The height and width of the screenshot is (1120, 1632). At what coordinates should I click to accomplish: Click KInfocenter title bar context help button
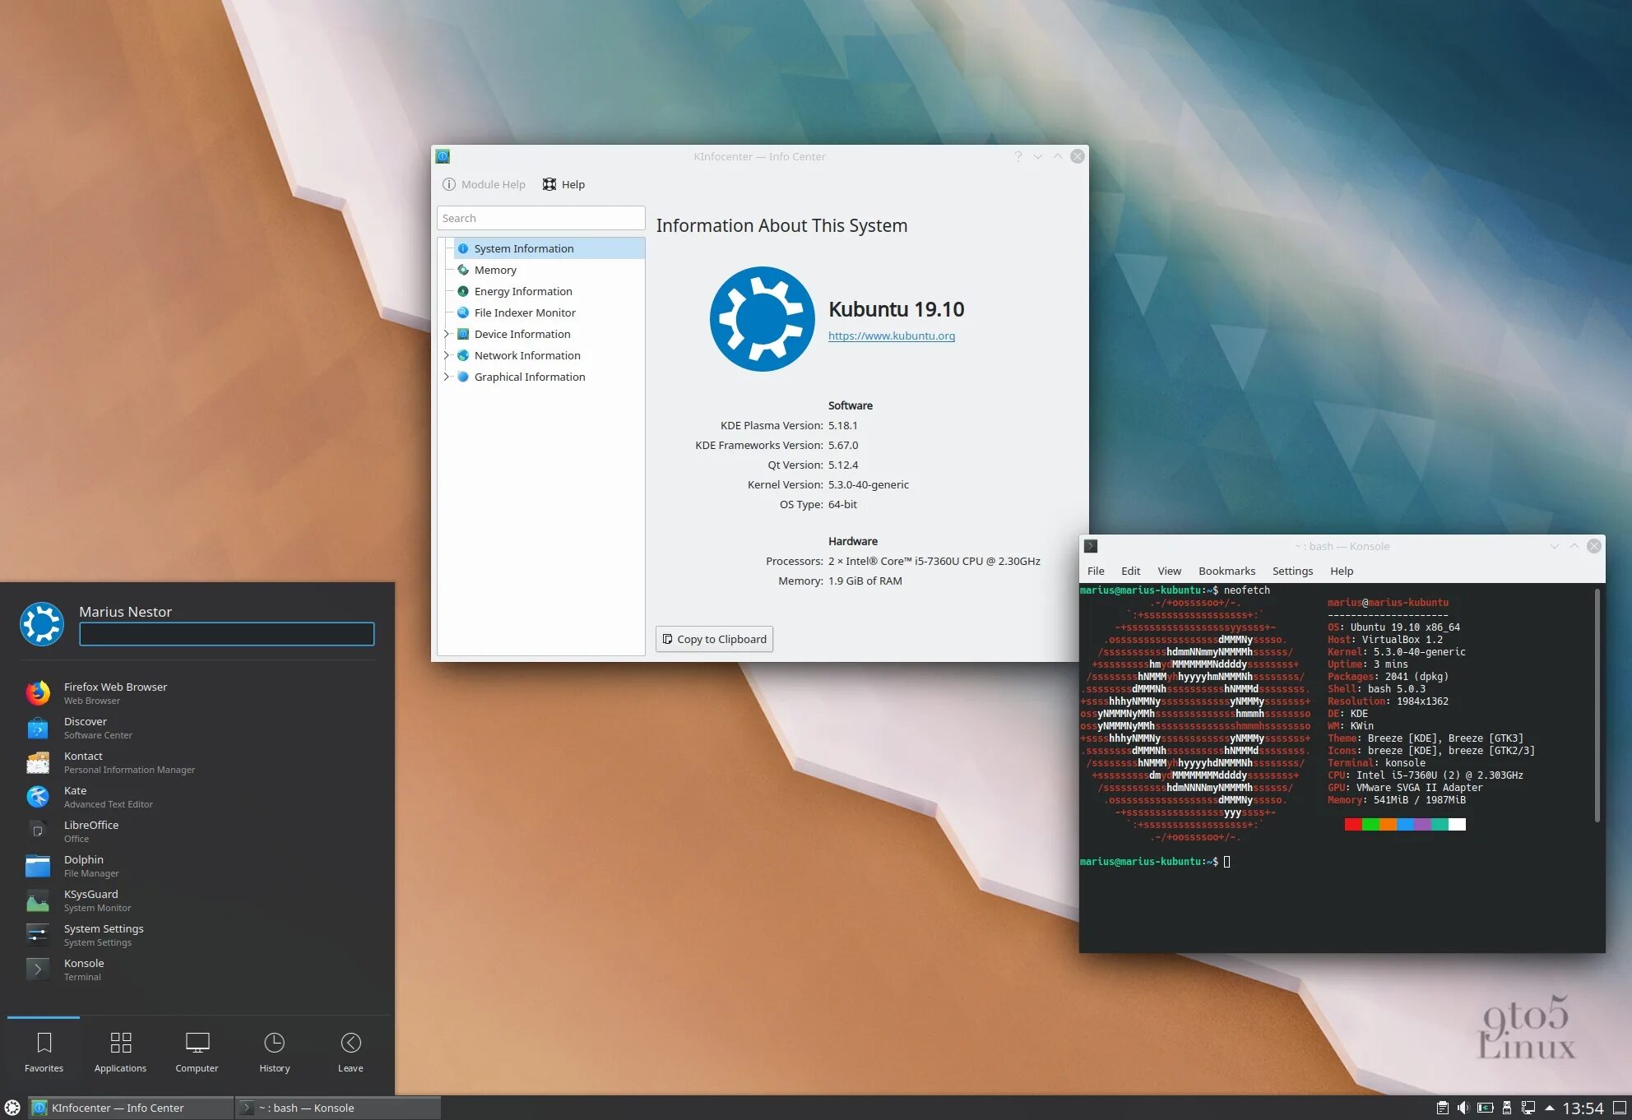1018,156
